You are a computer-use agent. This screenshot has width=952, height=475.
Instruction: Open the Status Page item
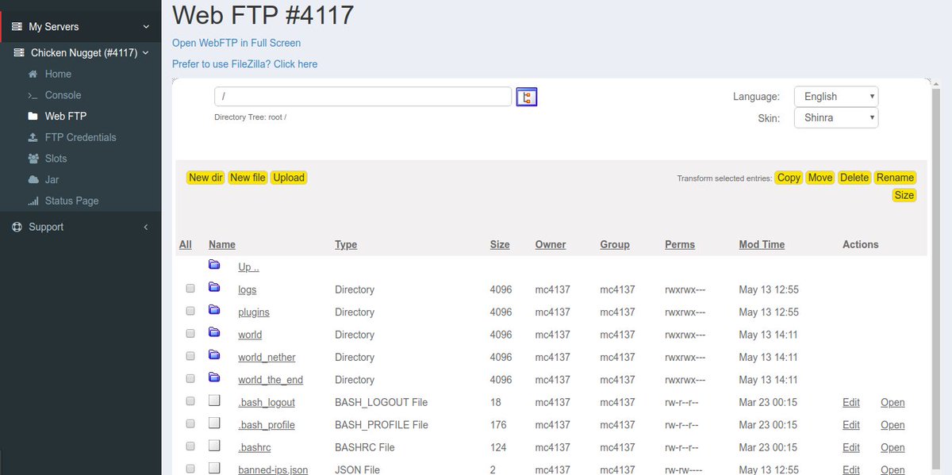pos(71,201)
